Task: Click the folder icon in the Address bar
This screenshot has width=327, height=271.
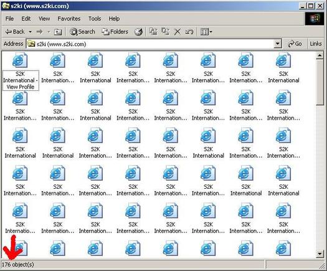Action: (x=31, y=44)
